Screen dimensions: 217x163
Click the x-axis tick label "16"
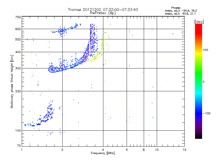pos(184,150)
